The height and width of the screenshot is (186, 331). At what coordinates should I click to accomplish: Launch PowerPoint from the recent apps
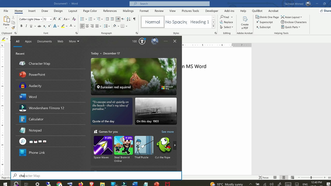pos(51,75)
